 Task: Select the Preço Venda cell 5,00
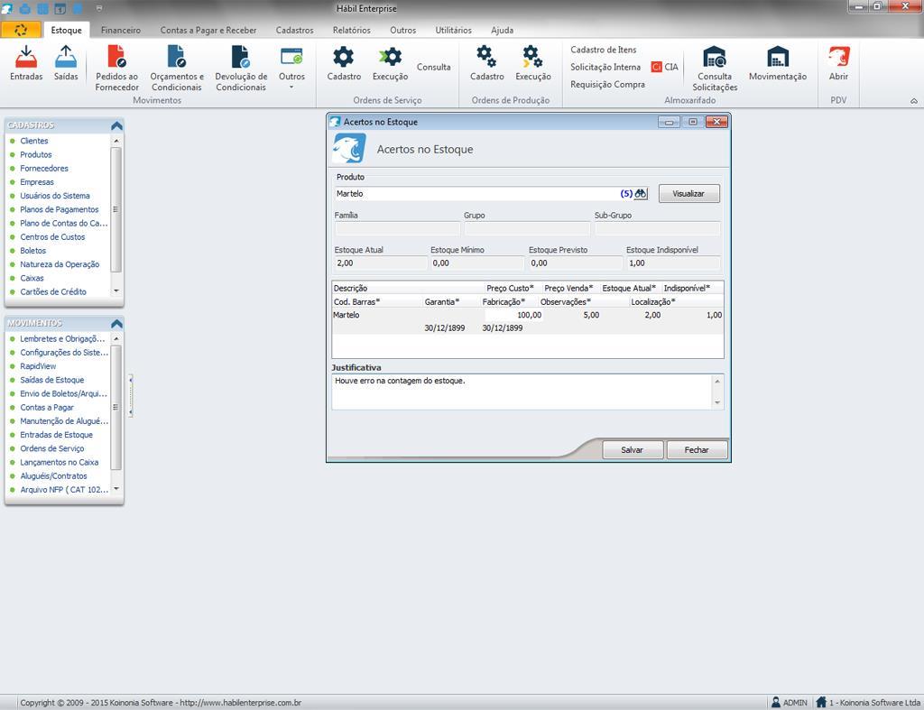(571, 315)
